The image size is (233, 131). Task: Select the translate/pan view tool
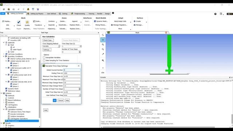pyautogui.click(x=103, y=40)
